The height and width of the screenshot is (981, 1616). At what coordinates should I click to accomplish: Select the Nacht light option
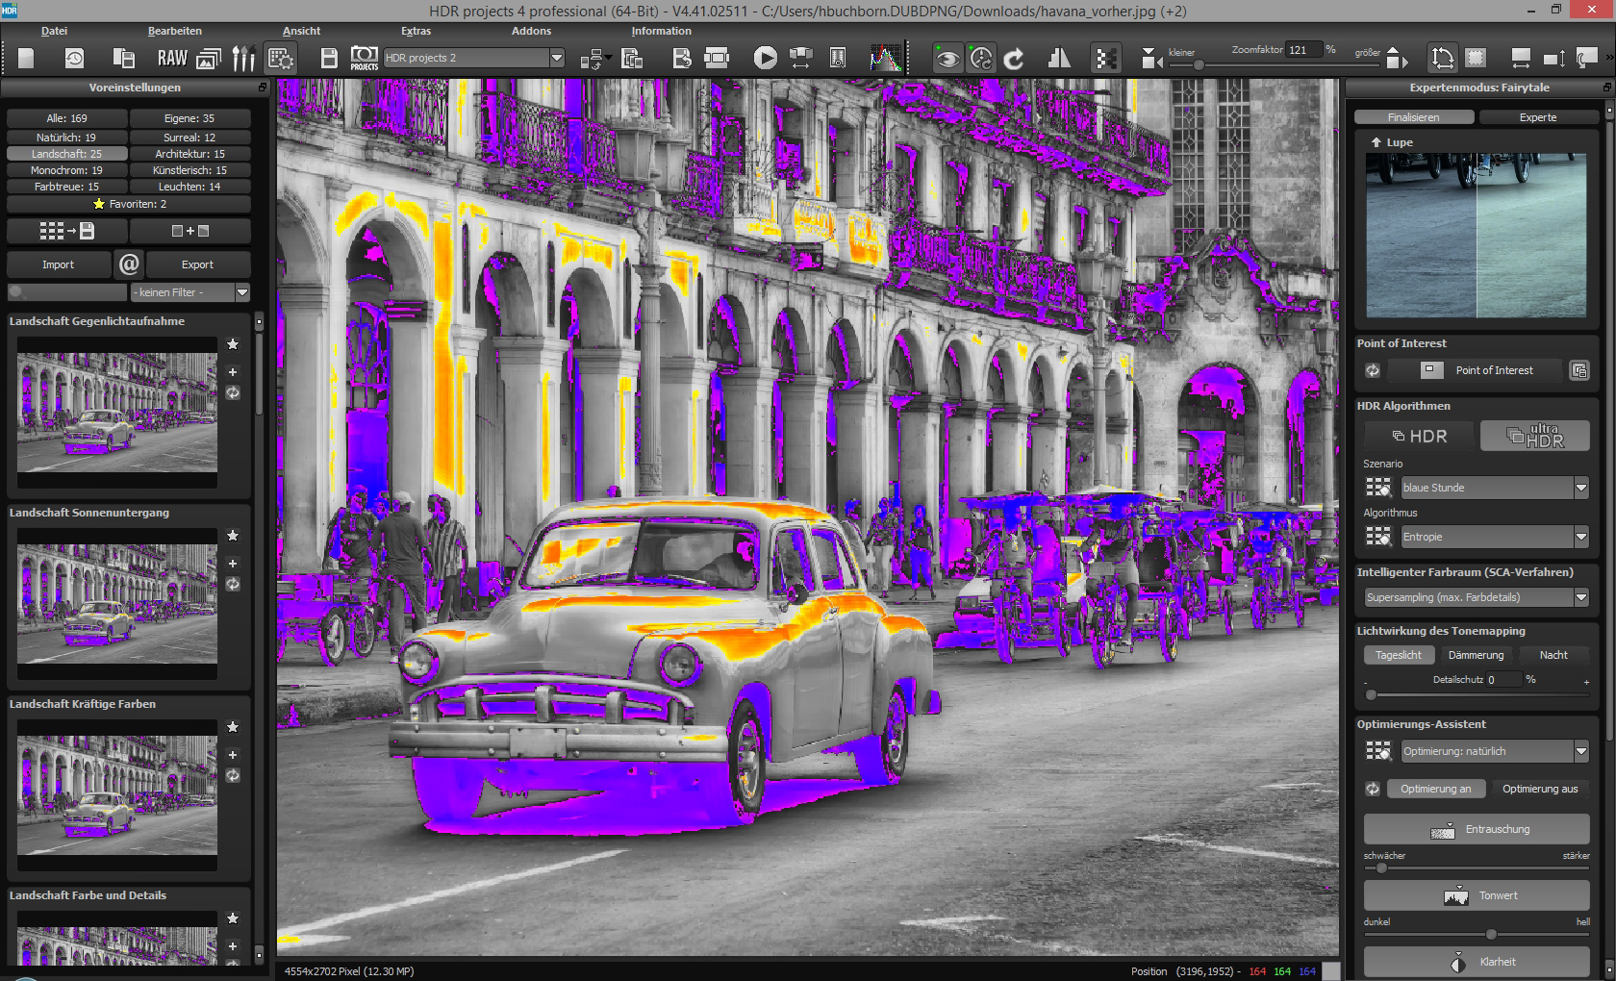(x=1553, y=655)
